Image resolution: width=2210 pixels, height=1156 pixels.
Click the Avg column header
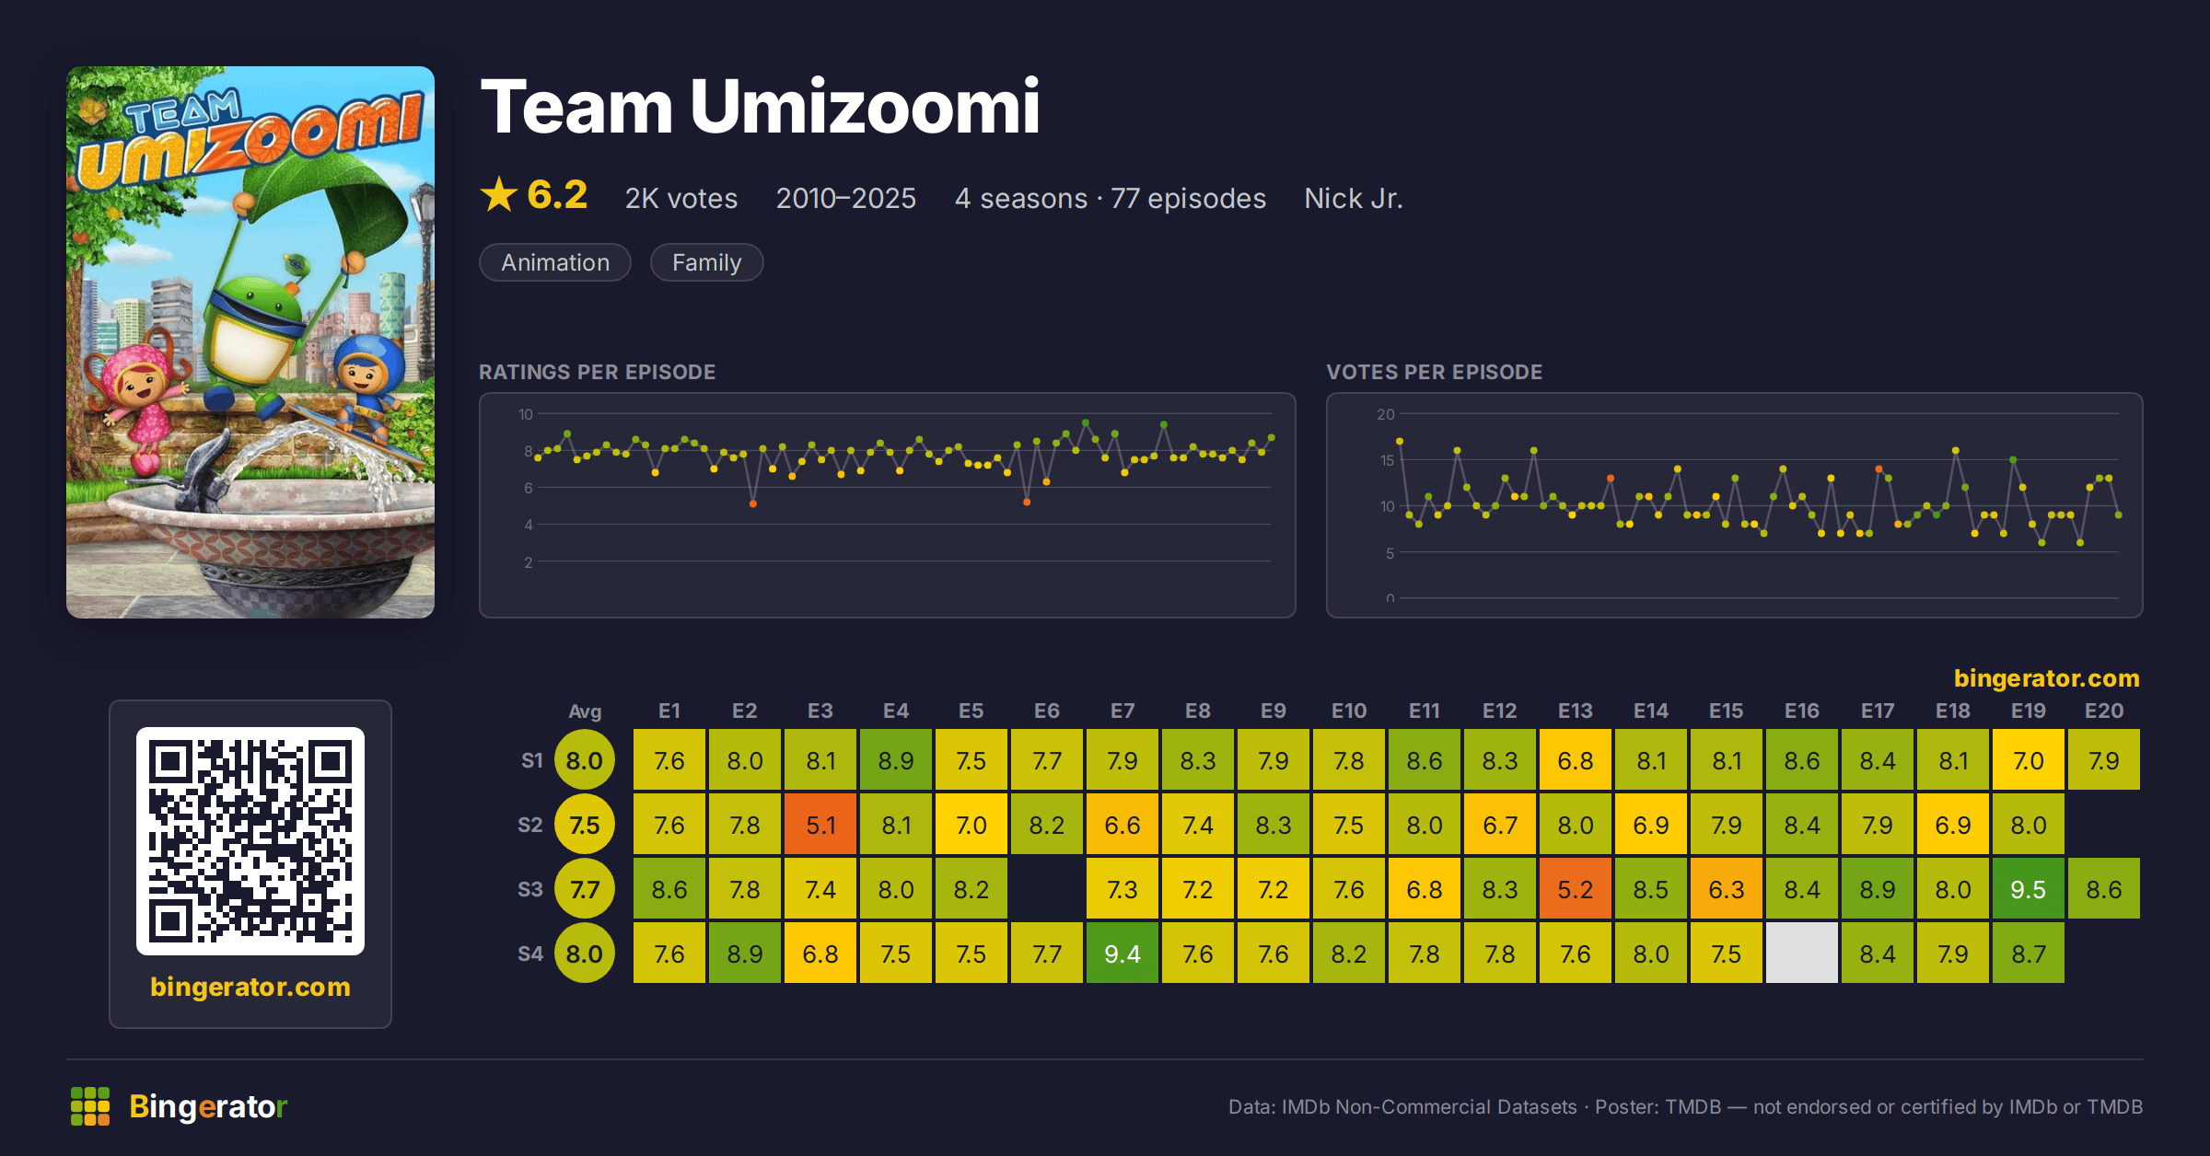tap(585, 711)
